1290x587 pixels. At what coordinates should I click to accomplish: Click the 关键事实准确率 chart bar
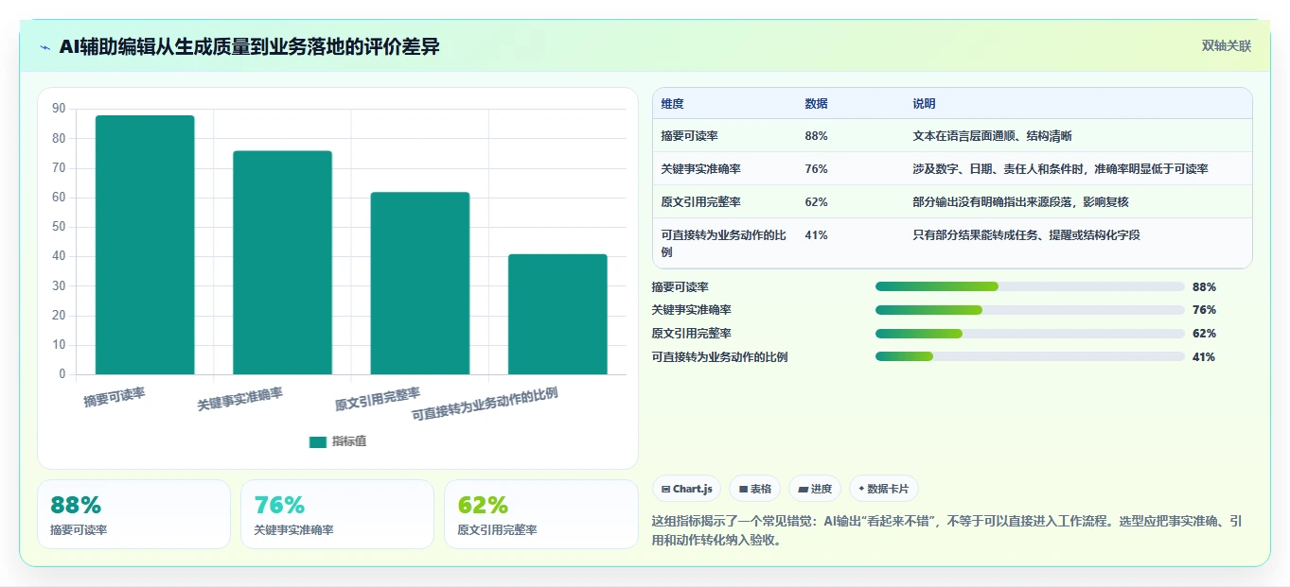click(x=282, y=263)
